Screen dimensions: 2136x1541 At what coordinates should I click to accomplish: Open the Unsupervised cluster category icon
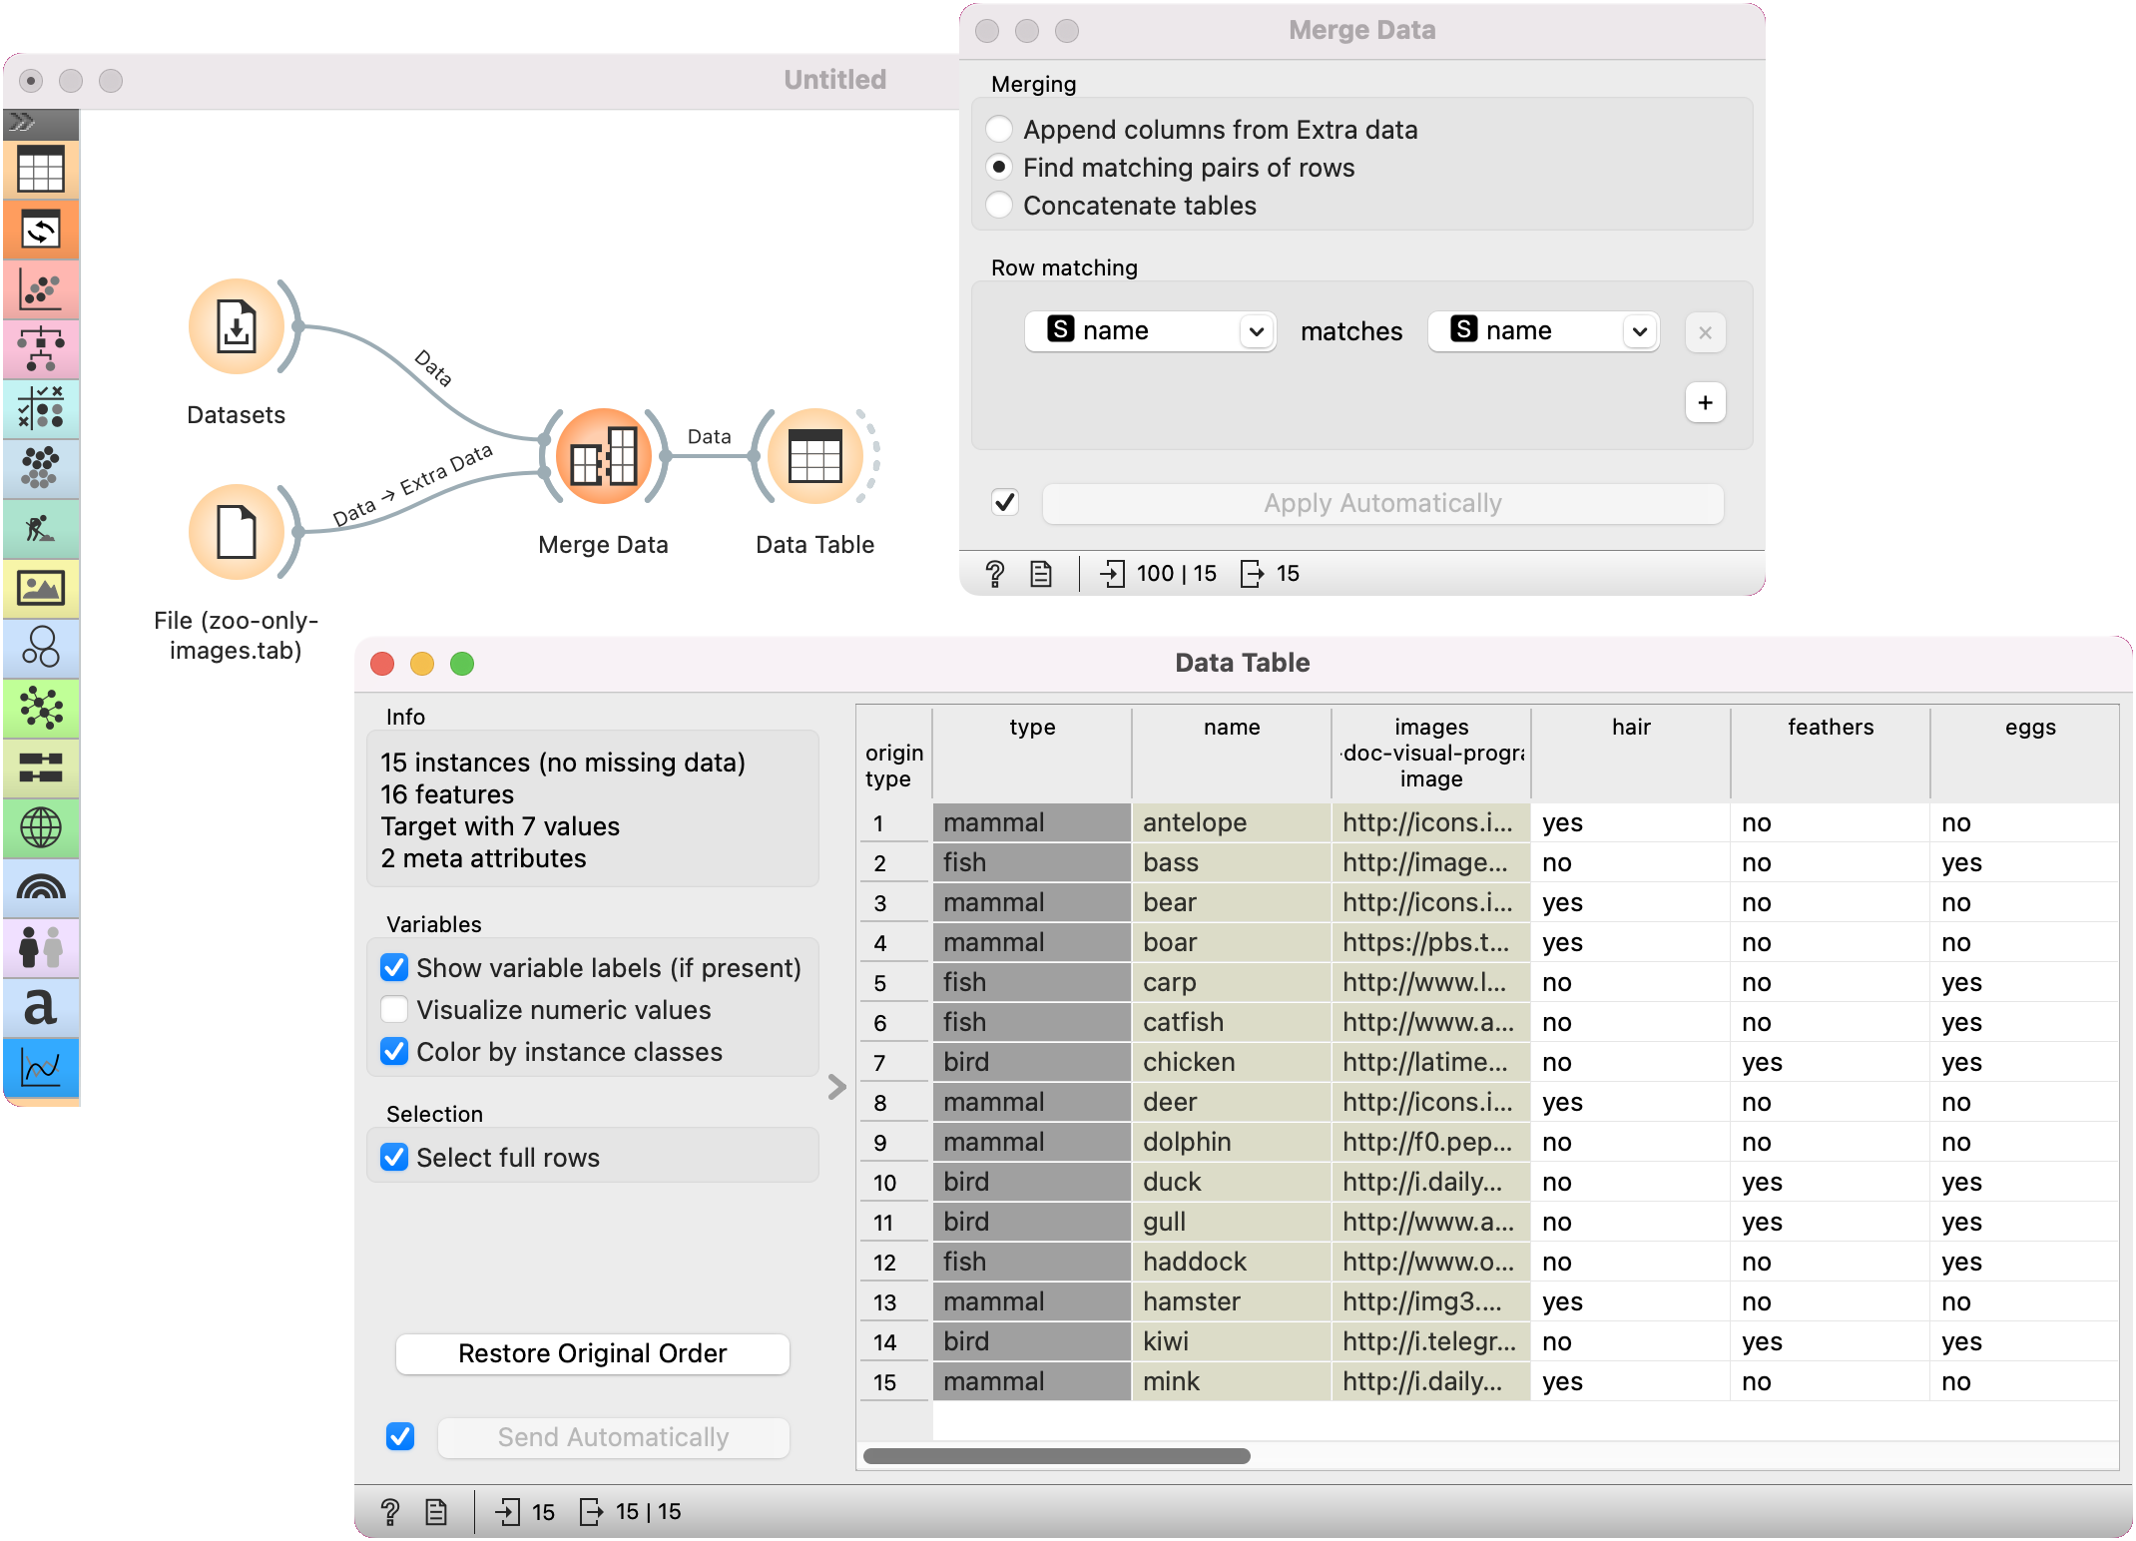[41, 469]
